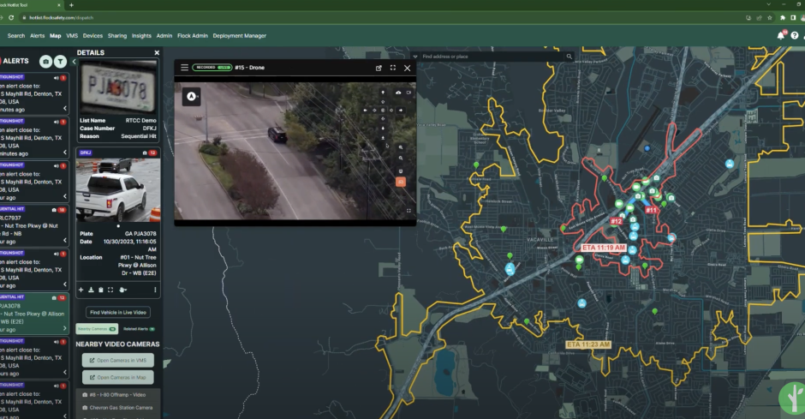Click Open Cameras in VMS
The width and height of the screenshot is (805, 419).
118,361
